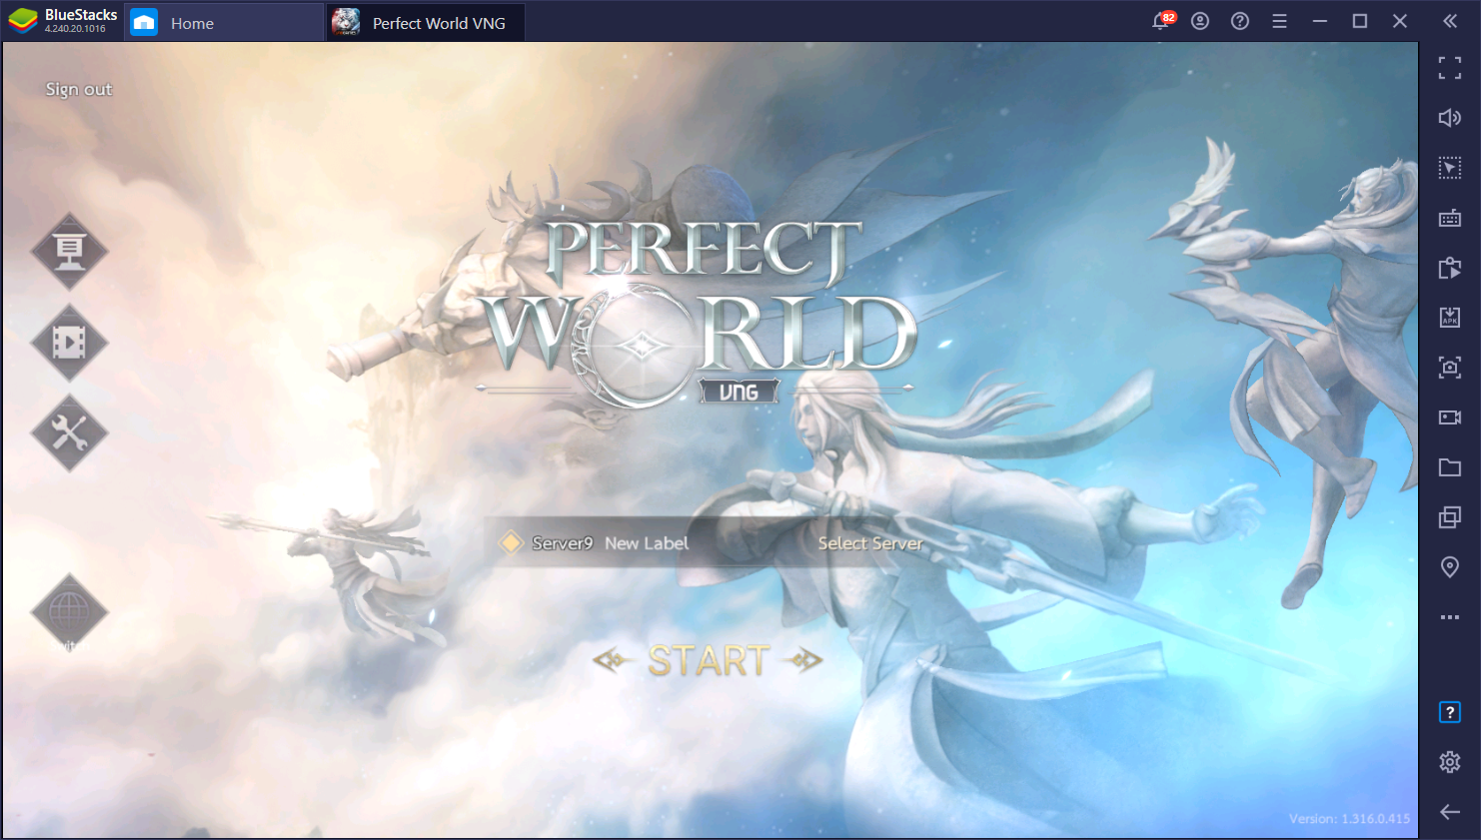1481x840 pixels.
Task: Open the BlueStacks hamburger menu
Action: tap(1279, 21)
